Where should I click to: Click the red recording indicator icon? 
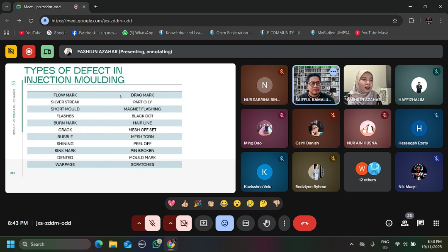tap(29, 51)
